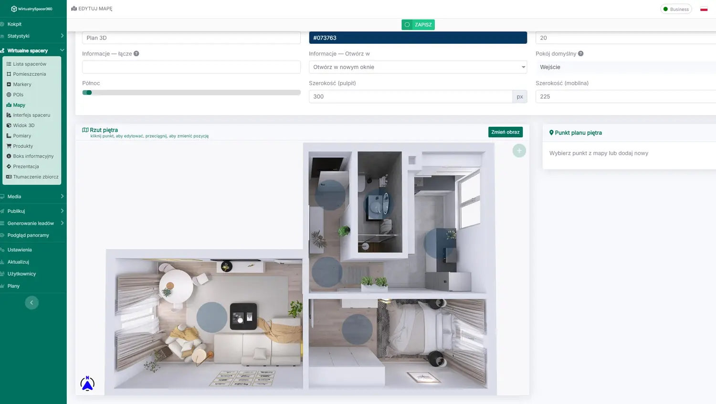Toggle the Business status badge

pyautogui.click(x=676, y=9)
